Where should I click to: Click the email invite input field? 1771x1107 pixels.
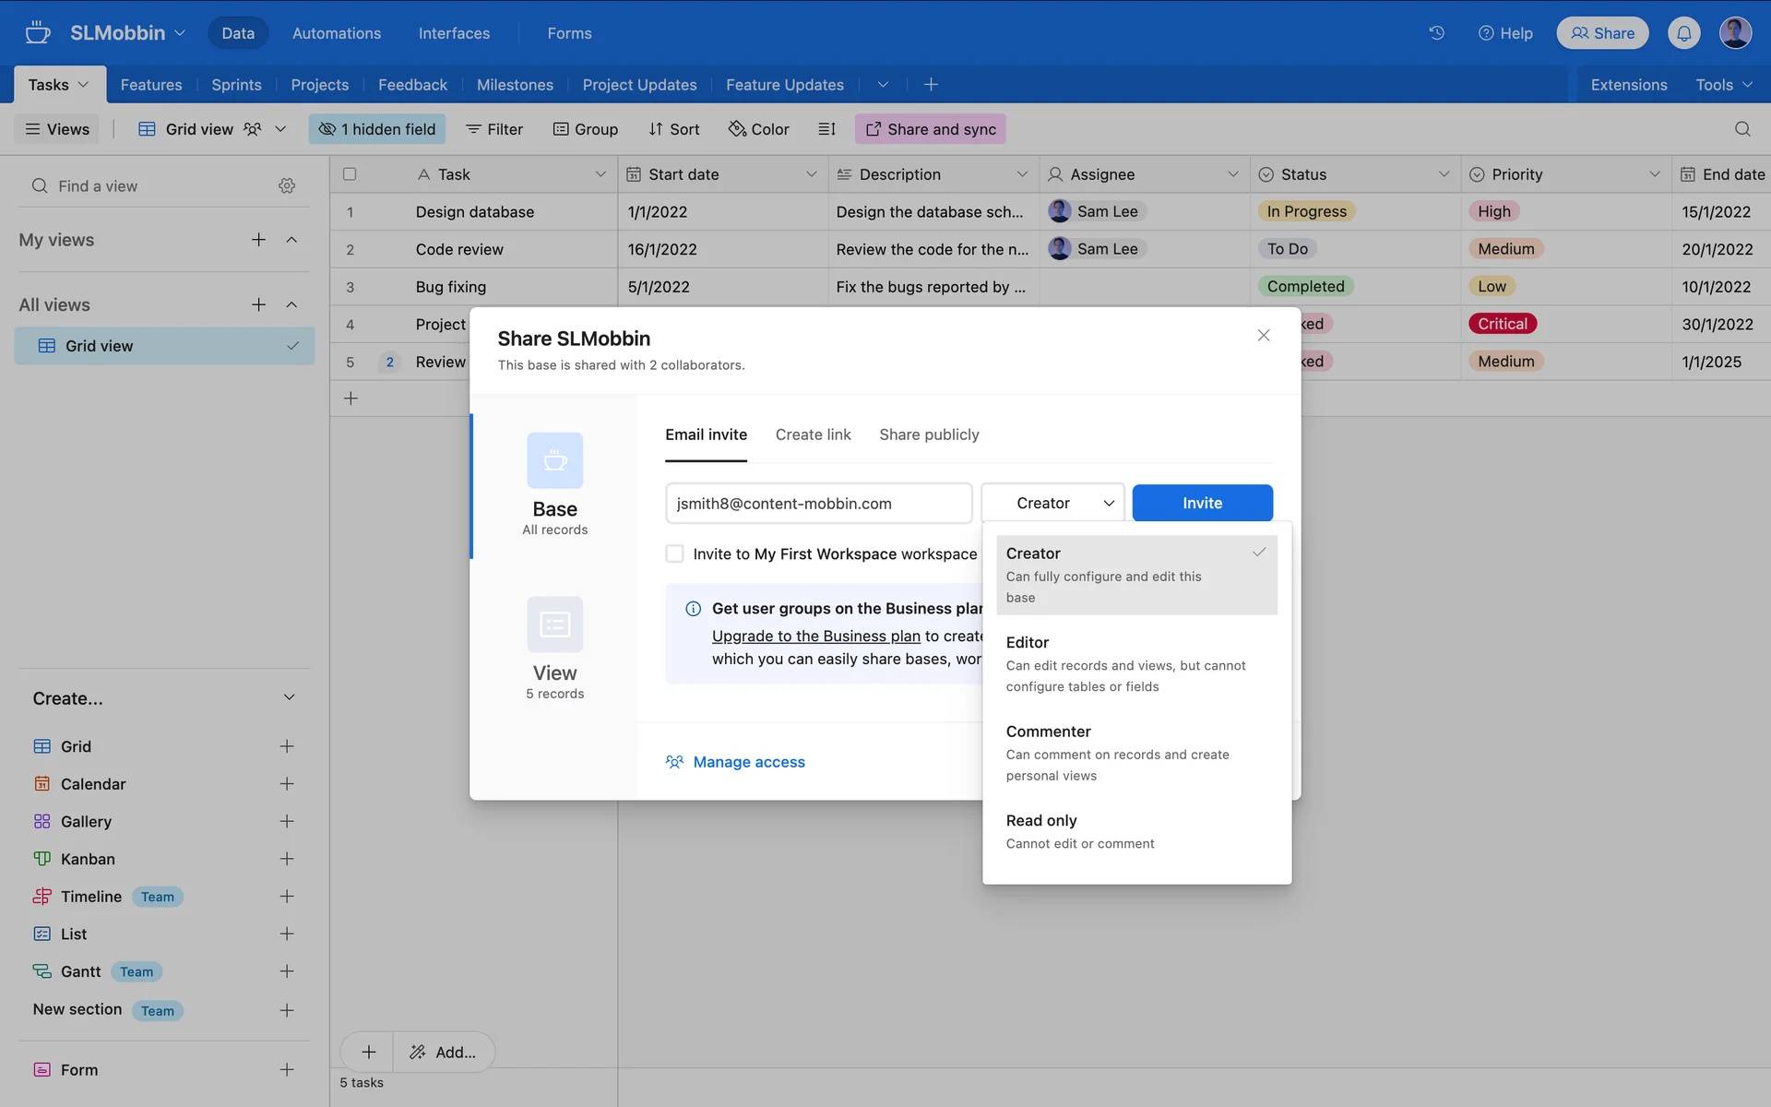pos(818,504)
